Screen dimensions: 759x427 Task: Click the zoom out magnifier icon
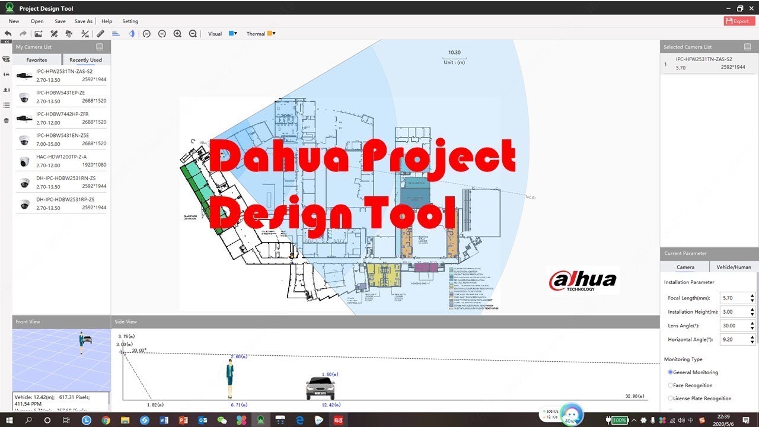[x=193, y=34]
